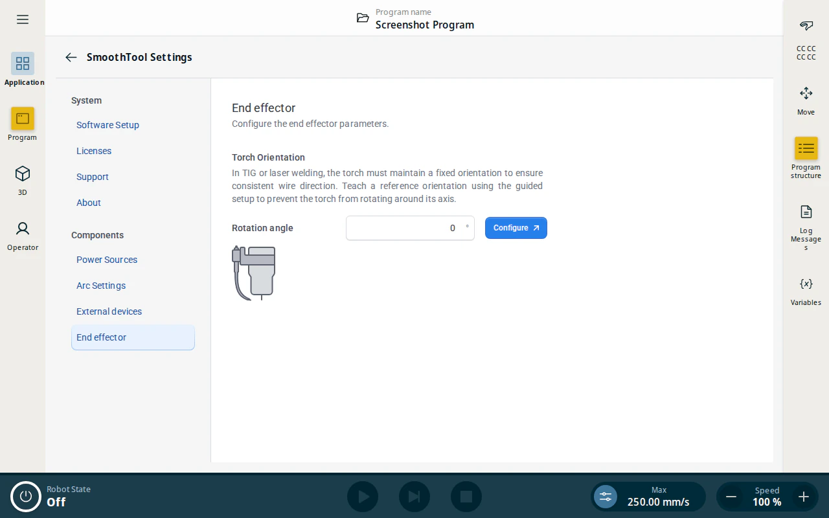The width and height of the screenshot is (829, 518).
Task: Open the Move panel
Action: tap(806, 101)
